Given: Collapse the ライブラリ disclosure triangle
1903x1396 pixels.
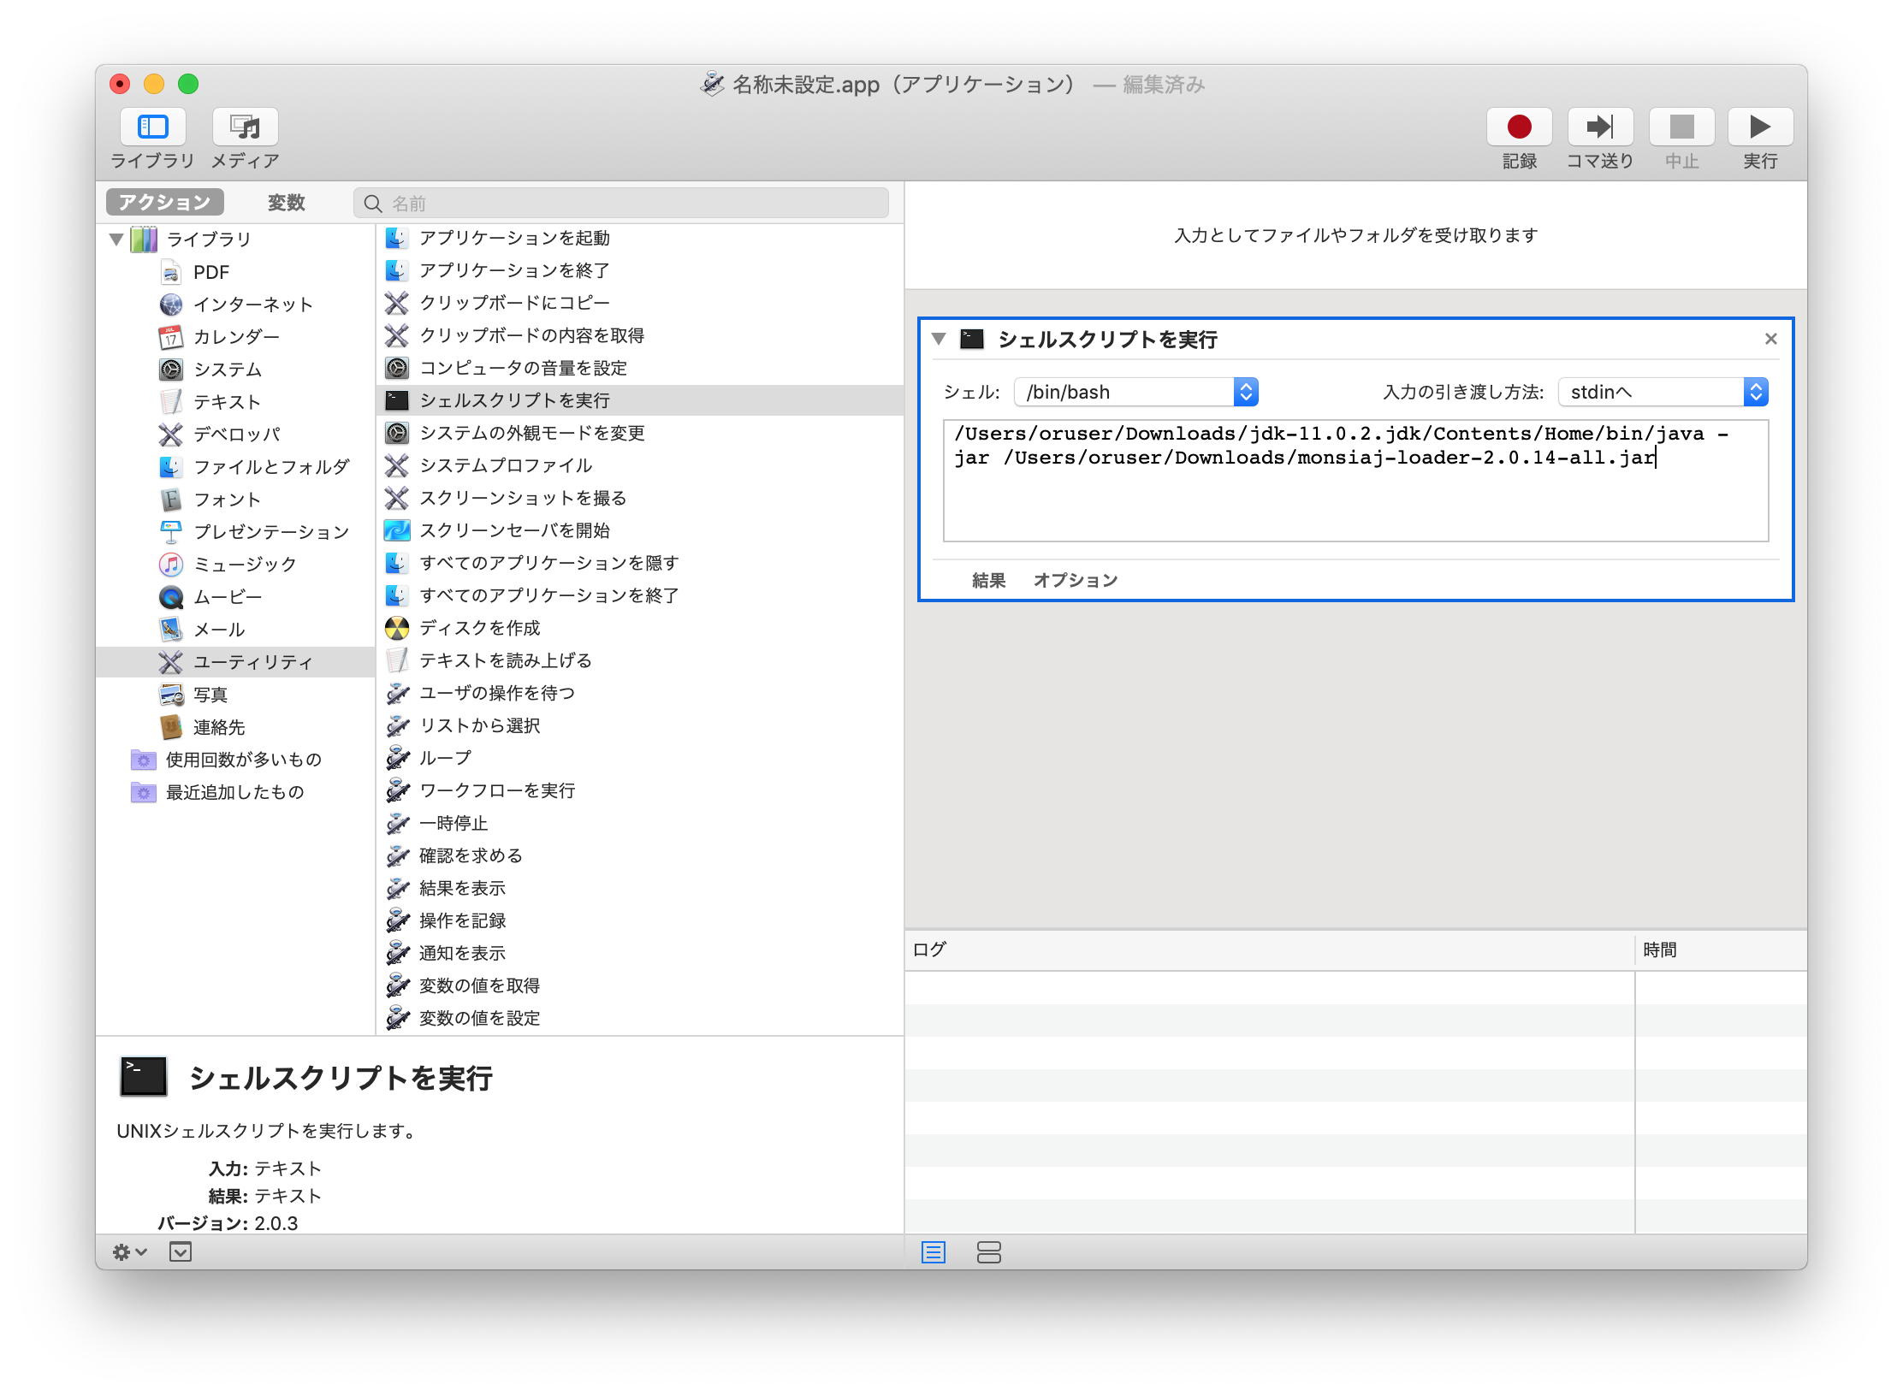Looking at the screenshot, I should pyautogui.click(x=116, y=240).
